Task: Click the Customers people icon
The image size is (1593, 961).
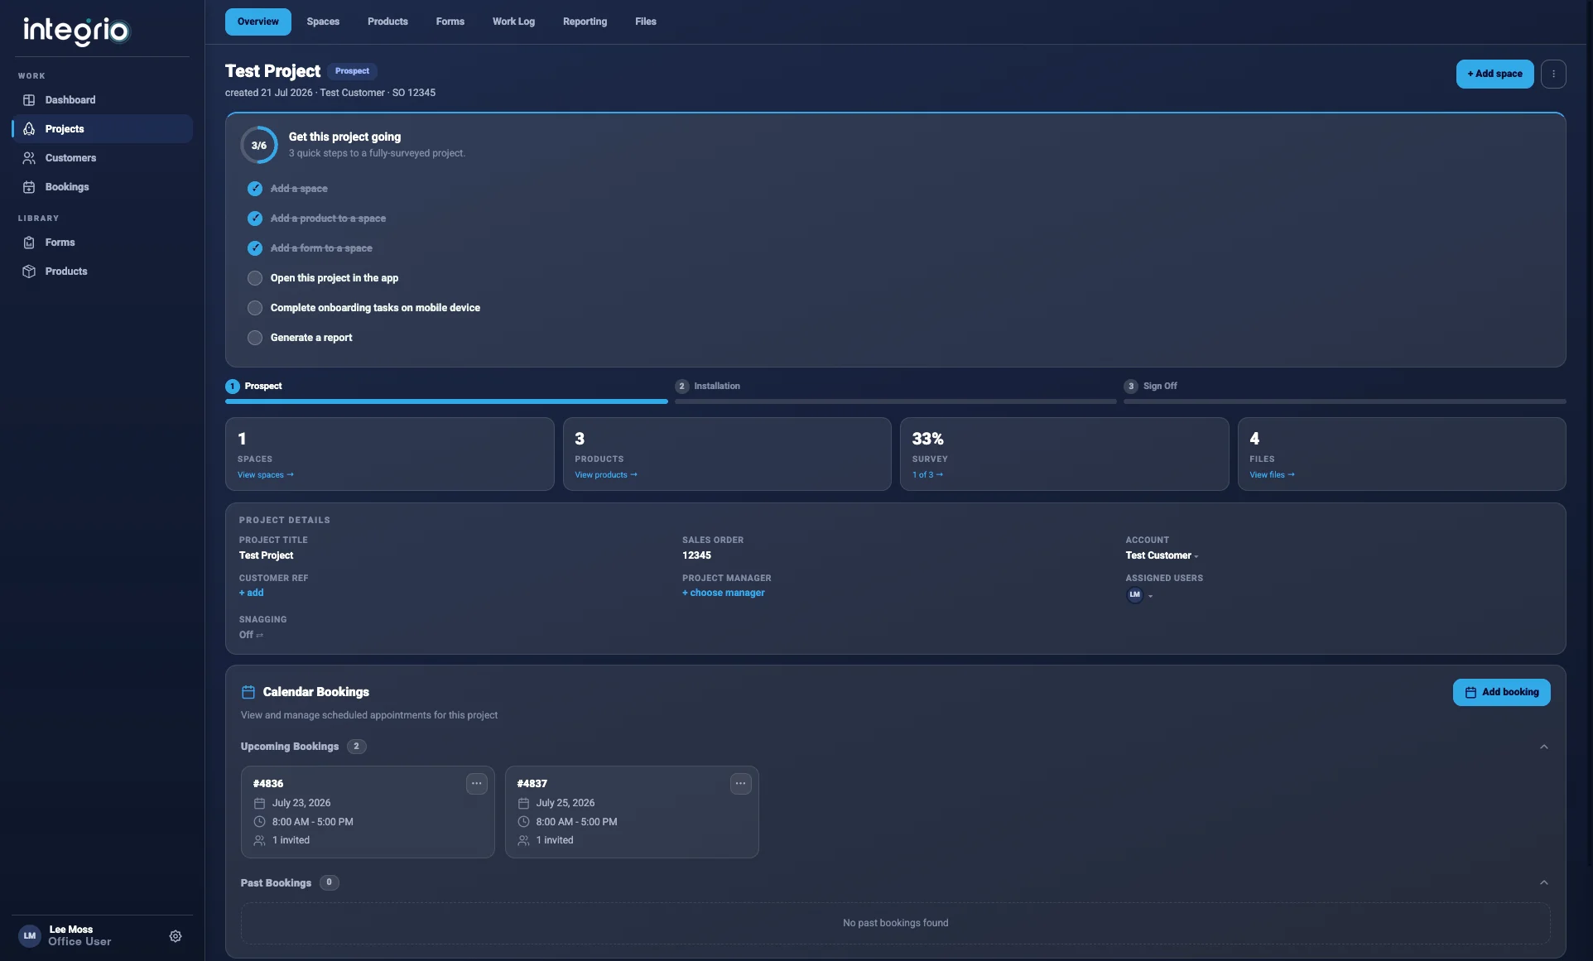Action: [x=29, y=158]
